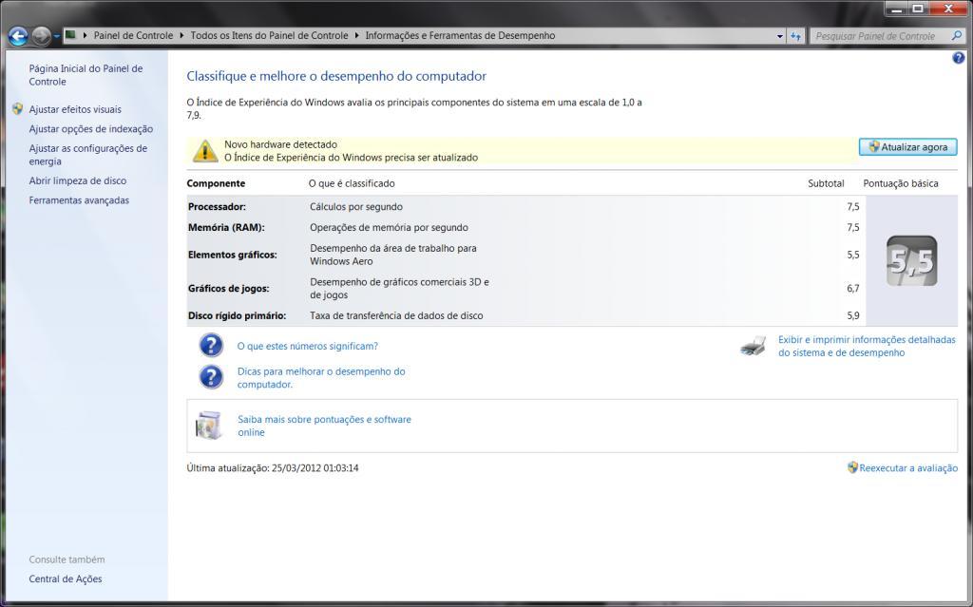The image size is (973, 607).
Task: Open Saiba mais sobre pontuações e software online
Action: click(x=324, y=426)
